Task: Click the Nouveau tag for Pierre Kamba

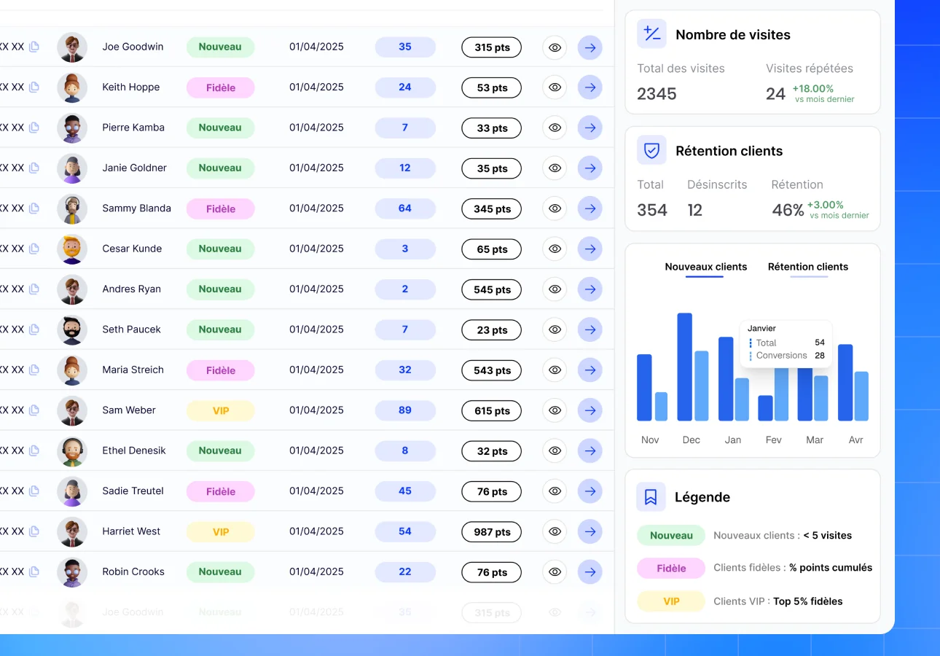Action: click(x=221, y=128)
